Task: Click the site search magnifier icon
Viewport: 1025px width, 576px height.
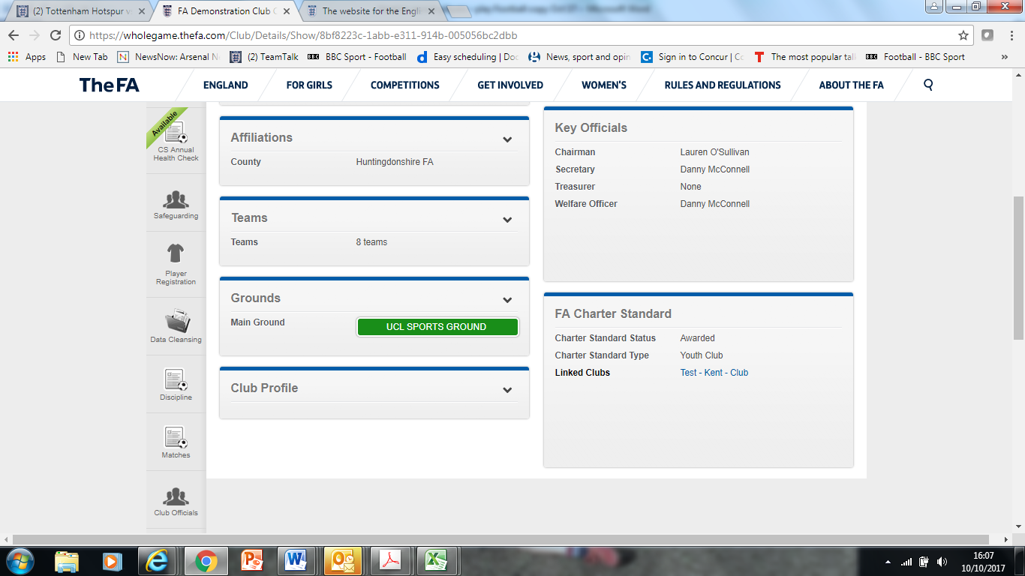Action: (x=928, y=85)
